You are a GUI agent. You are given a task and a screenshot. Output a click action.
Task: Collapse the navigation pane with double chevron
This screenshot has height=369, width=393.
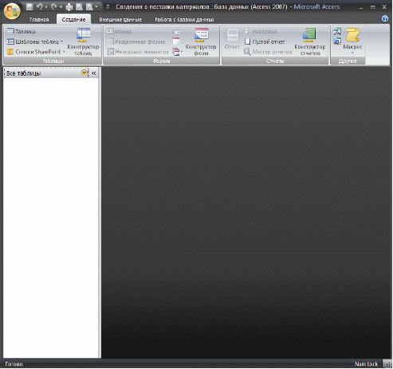(94, 73)
